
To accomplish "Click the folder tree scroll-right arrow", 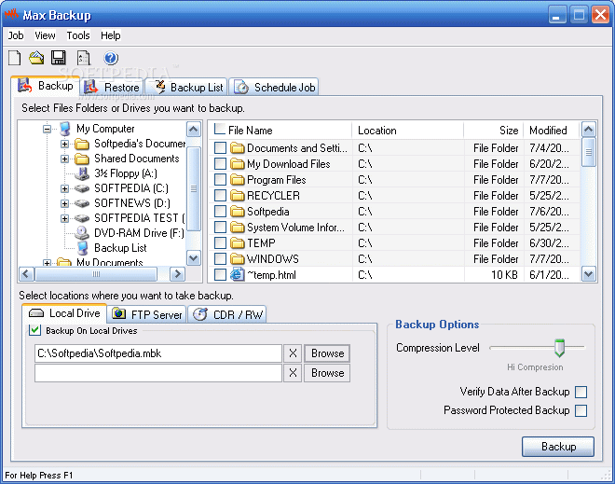I will (x=177, y=273).
